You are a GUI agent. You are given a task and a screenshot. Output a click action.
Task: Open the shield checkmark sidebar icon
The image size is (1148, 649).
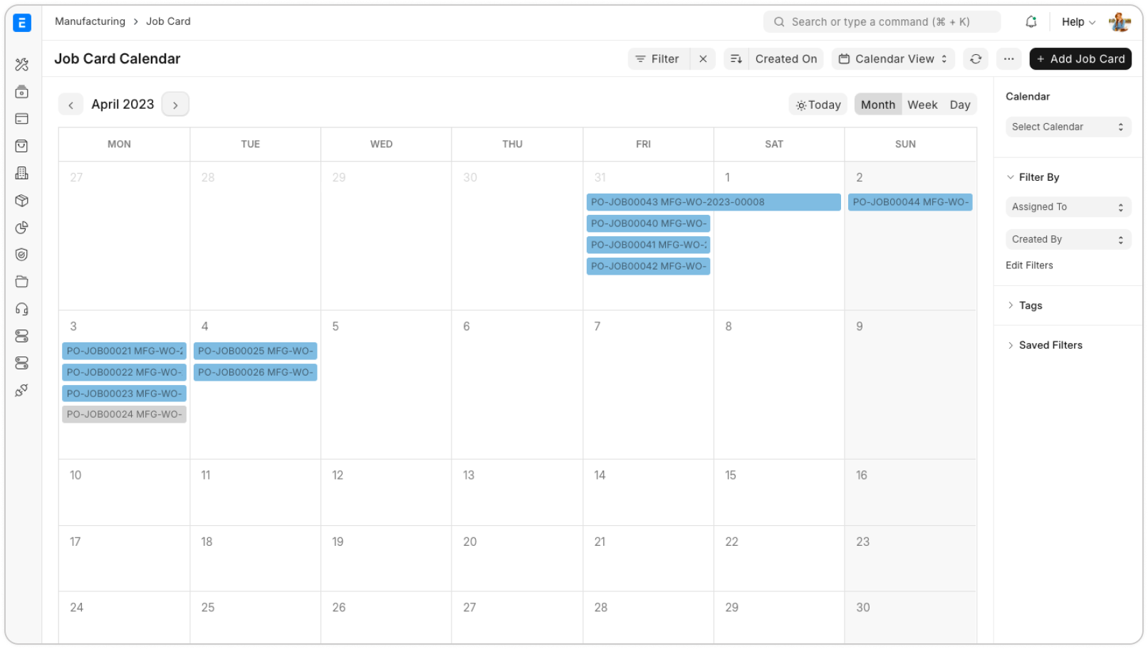(22, 255)
